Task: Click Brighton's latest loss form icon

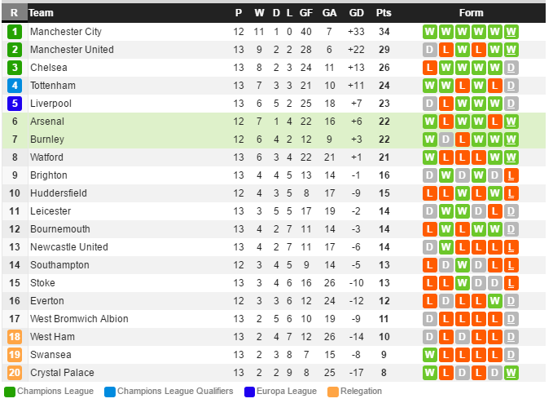Action: pos(511,175)
